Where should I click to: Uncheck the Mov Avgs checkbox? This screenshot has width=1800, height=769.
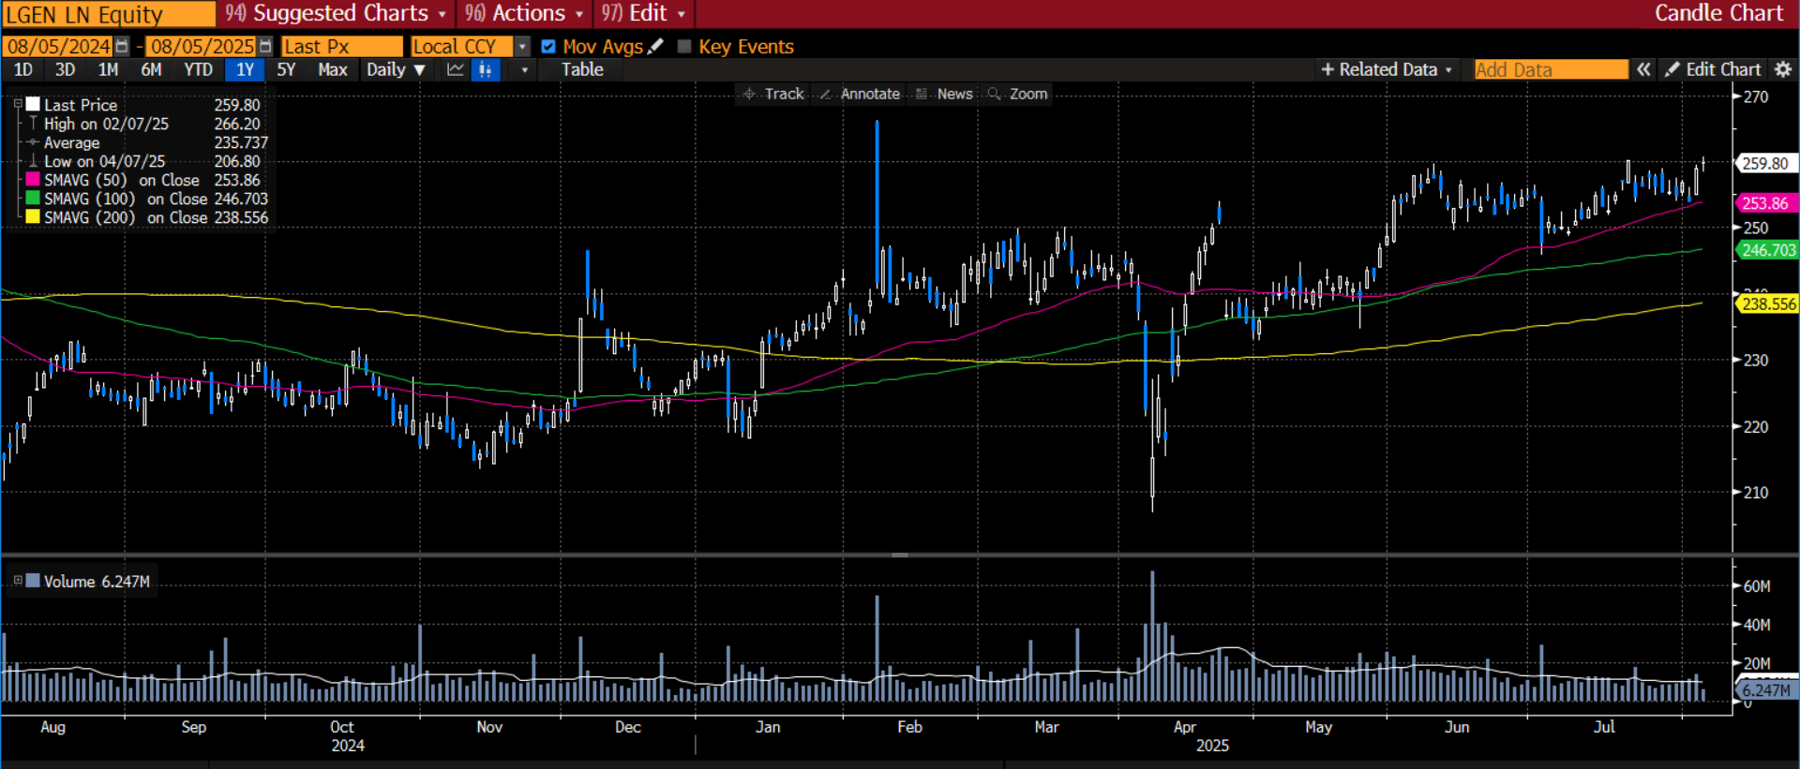pyautogui.click(x=548, y=47)
